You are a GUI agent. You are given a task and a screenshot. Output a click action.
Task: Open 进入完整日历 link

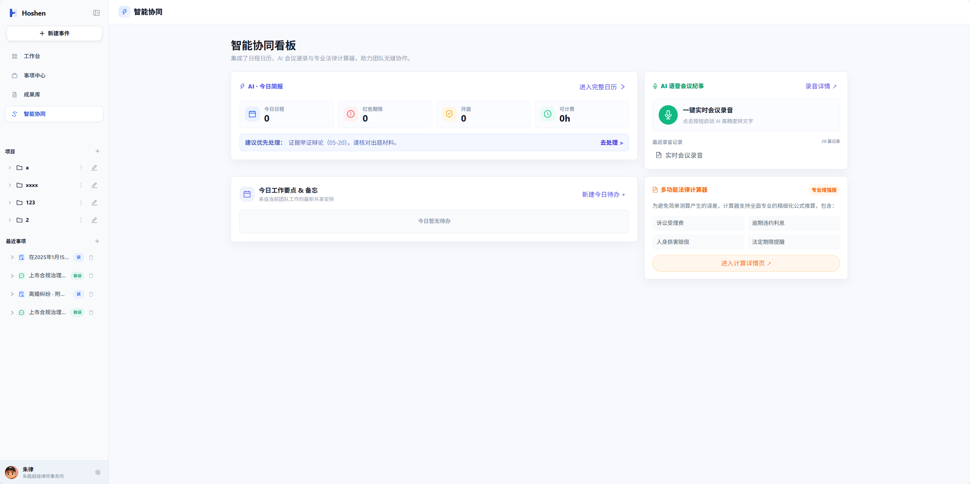pos(602,87)
